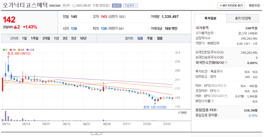Select the 5년 line chart period

(x=74, y=38)
